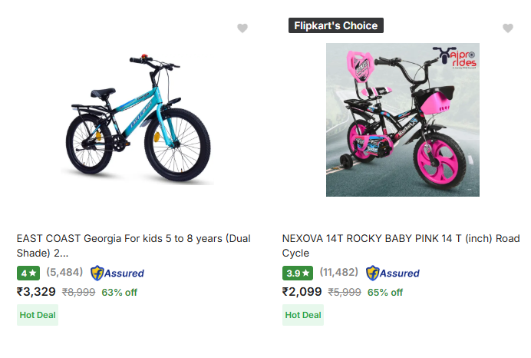Click Hot Deal tag under EAST COAST
This screenshot has height=358, width=531.
(38, 315)
